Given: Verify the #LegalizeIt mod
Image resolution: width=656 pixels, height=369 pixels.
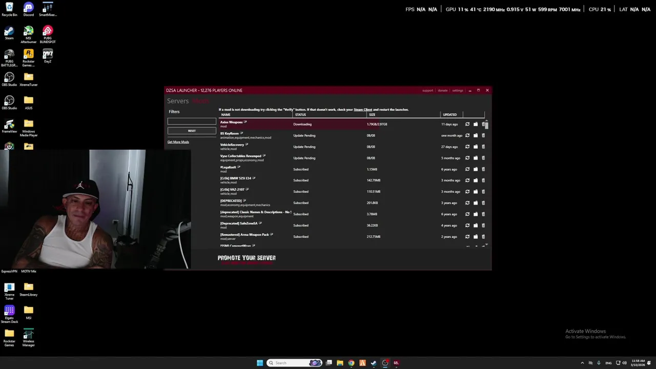Looking at the screenshot, I should pyautogui.click(x=467, y=169).
